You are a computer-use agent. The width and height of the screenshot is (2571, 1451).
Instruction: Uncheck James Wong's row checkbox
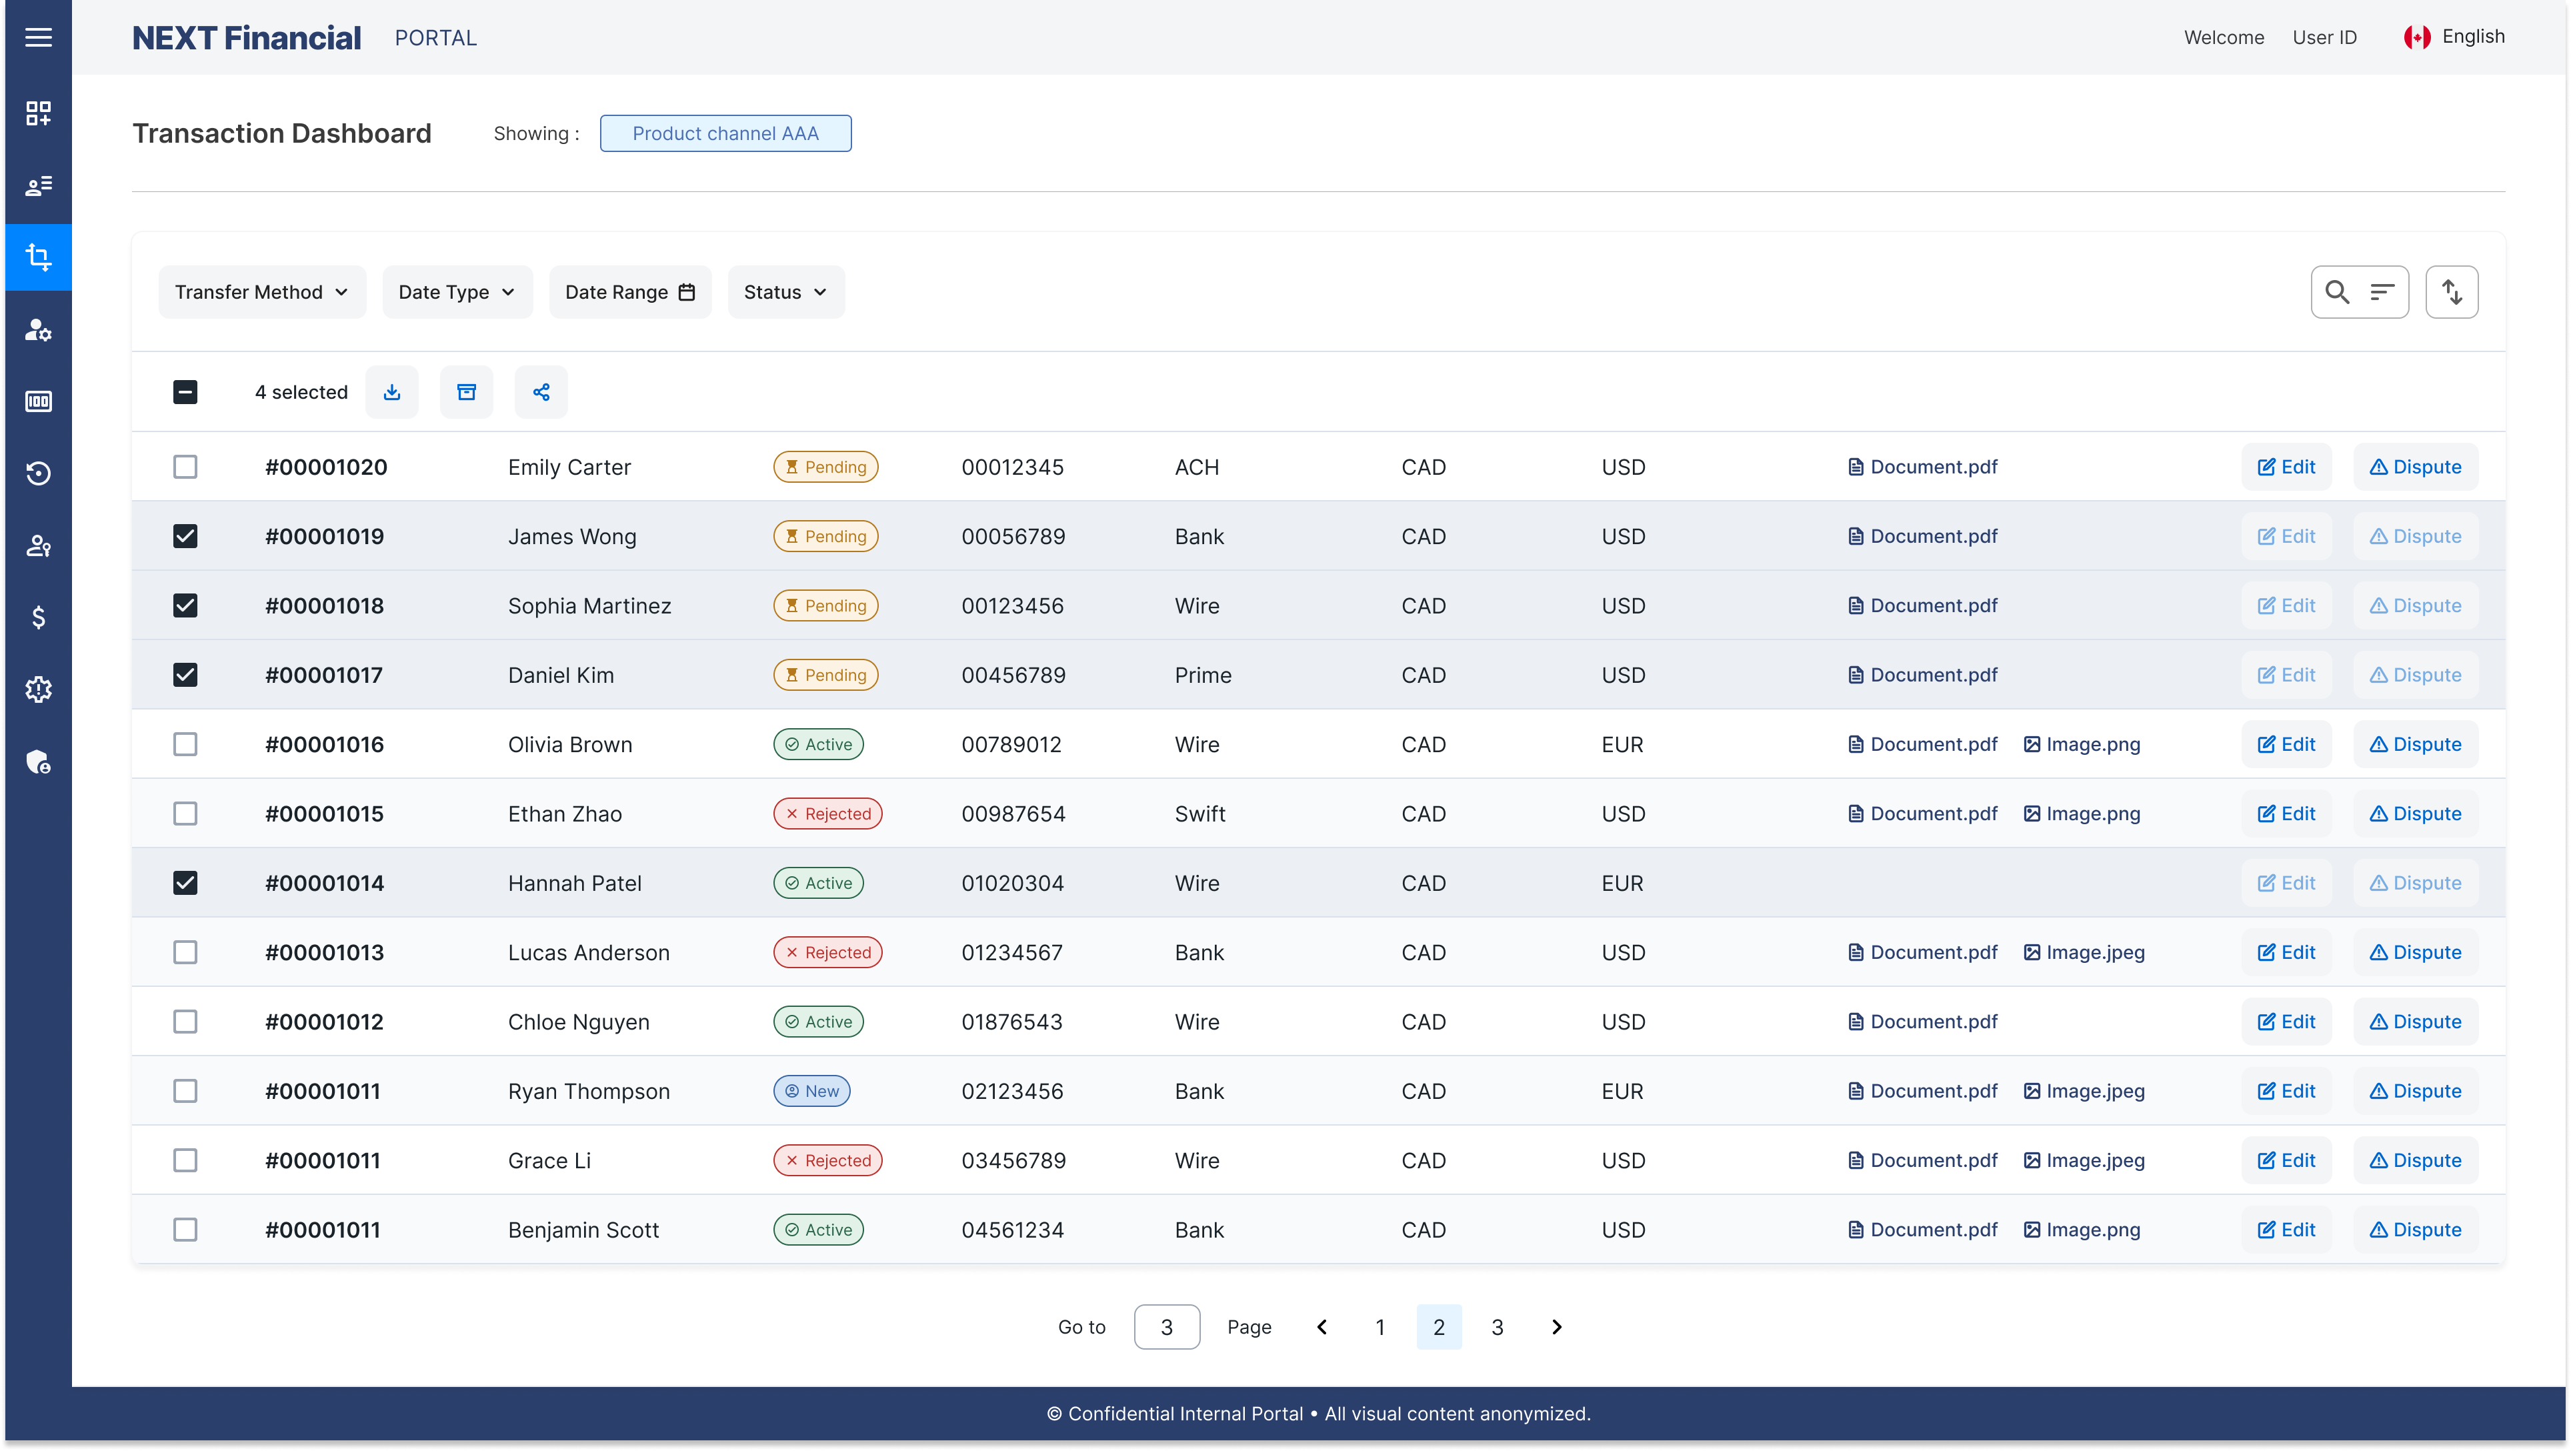pos(185,536)
